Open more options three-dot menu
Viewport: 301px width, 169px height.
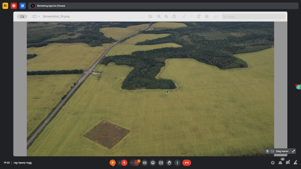coord(177,163)
